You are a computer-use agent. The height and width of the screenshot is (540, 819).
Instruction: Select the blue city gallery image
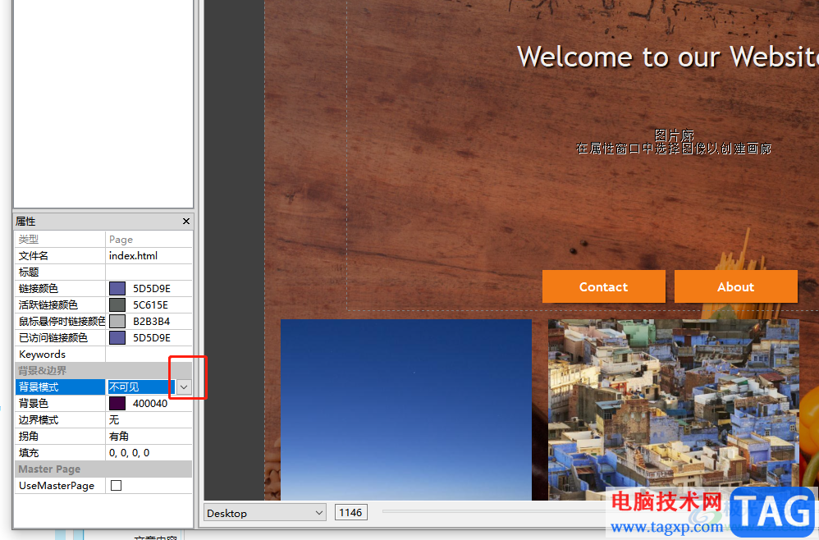673,410
